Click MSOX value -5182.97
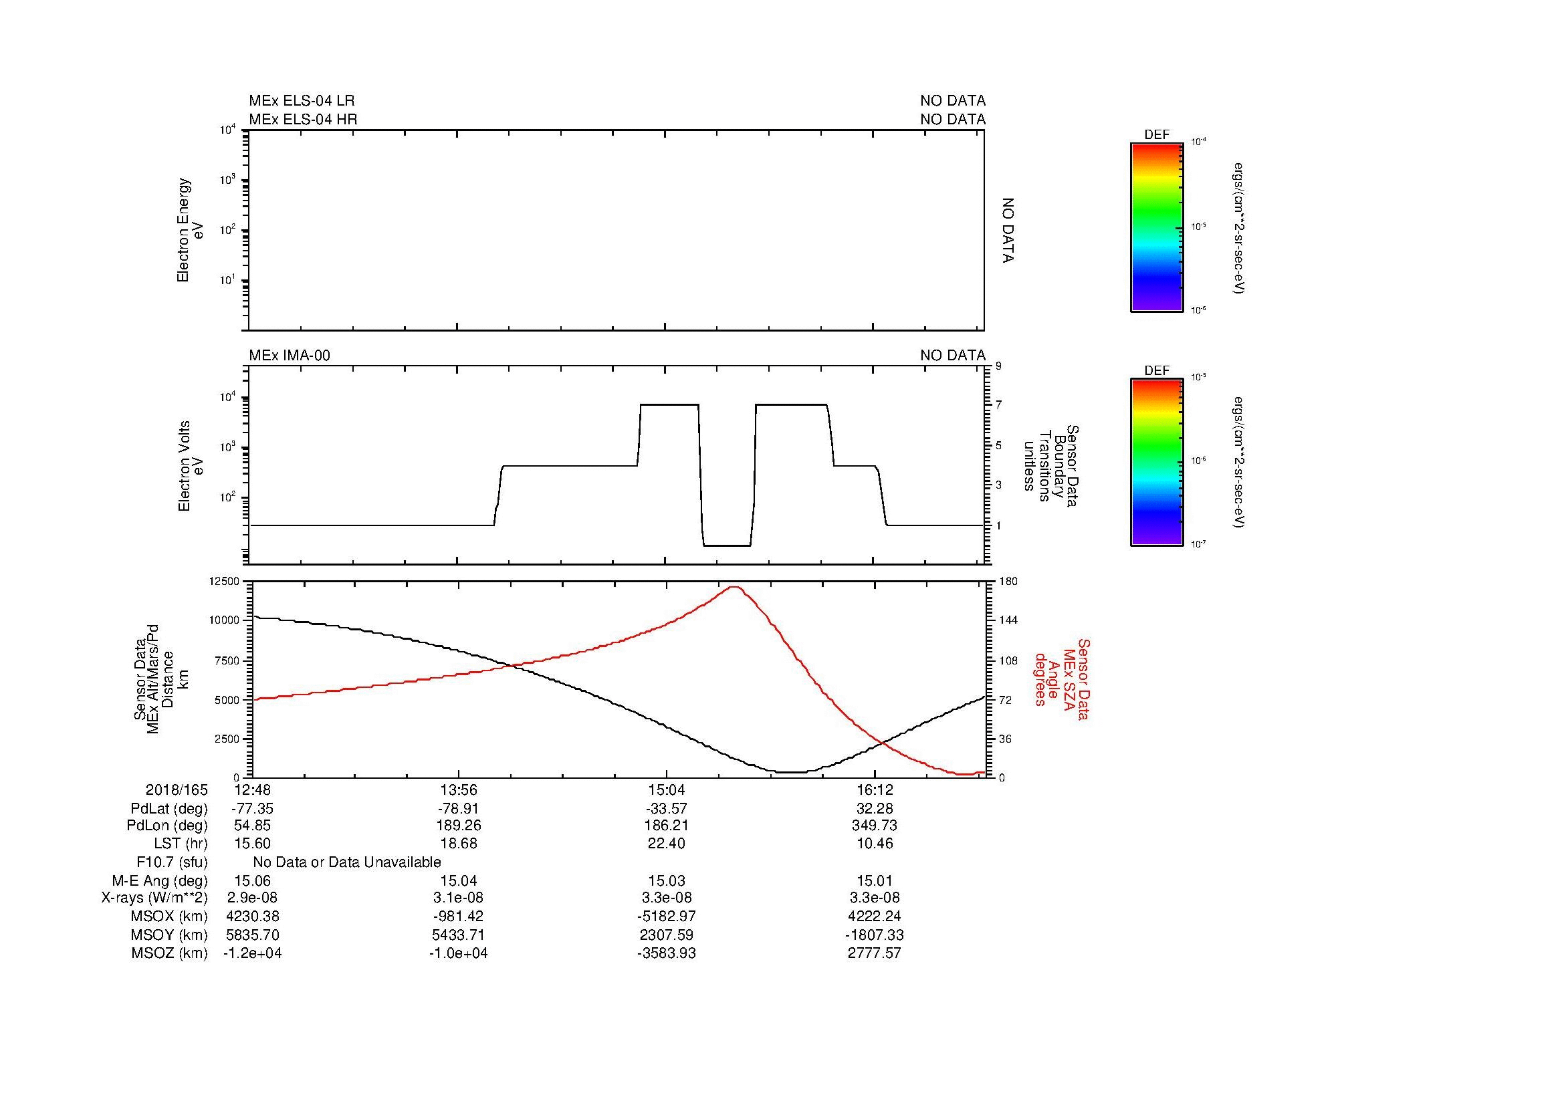 666,916
